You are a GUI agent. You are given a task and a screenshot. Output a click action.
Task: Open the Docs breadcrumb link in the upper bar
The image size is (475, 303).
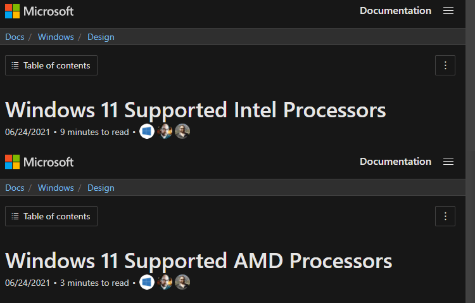[15, 37]
